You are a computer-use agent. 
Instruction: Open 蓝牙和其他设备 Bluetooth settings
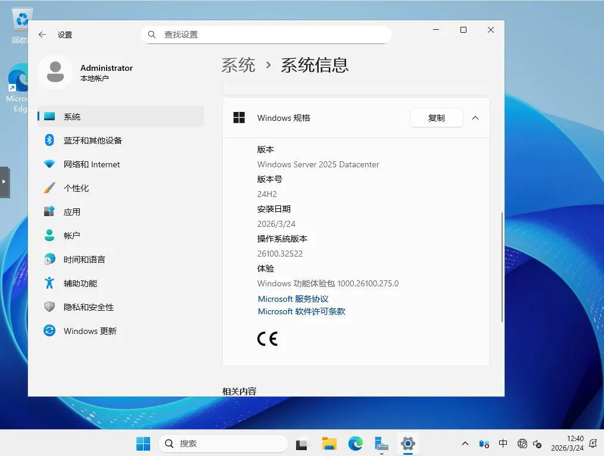(121, 140)
